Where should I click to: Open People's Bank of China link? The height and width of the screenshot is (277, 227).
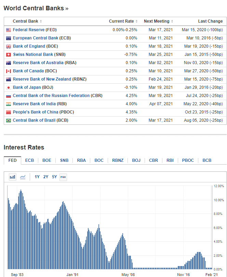(36, 112)
